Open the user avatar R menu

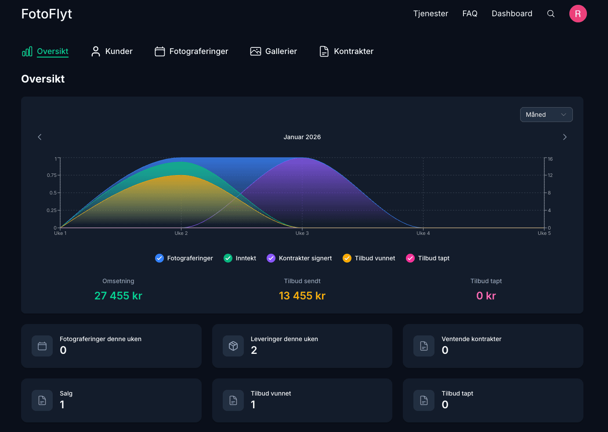[578, 14]
